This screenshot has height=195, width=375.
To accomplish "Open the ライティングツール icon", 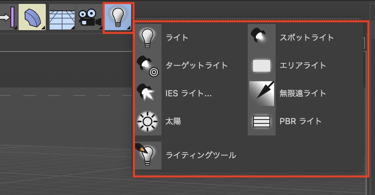I will pyautogui.click(x=148, y=155).
